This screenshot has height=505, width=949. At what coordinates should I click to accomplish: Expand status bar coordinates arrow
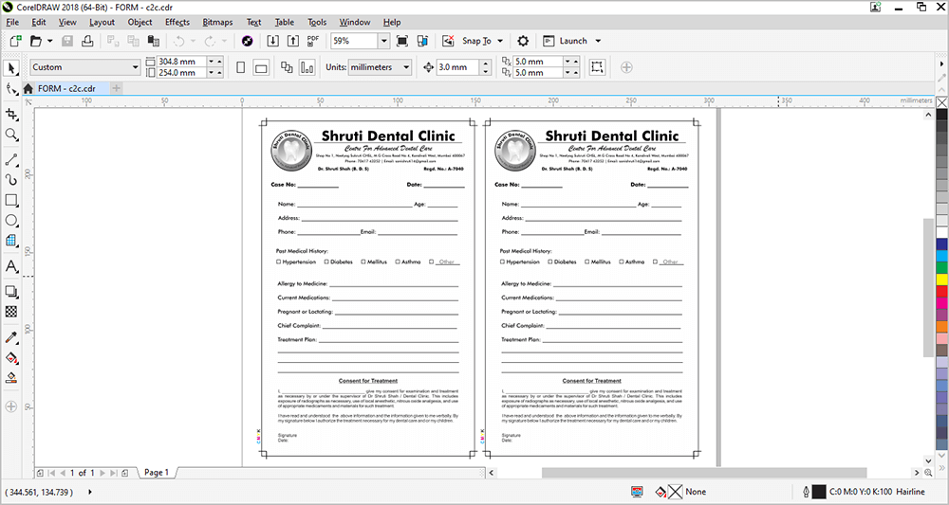[90, 492]
